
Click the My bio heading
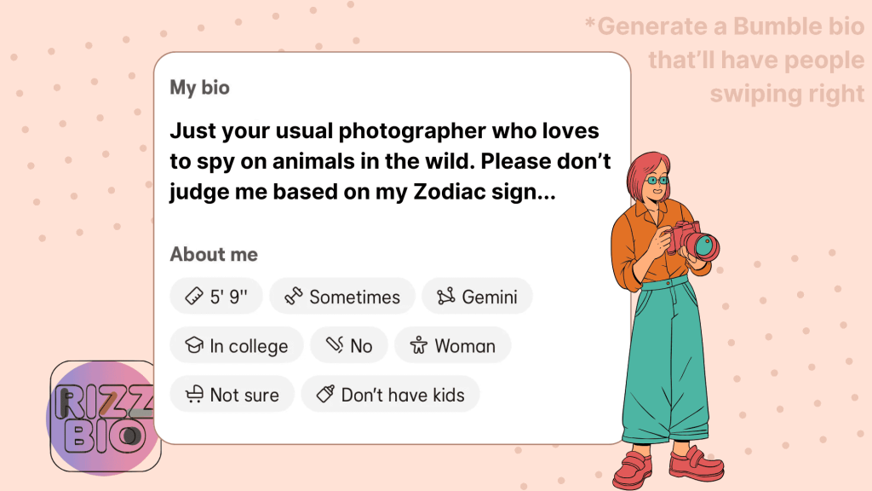pyautogui.click(x=199, y=88)
